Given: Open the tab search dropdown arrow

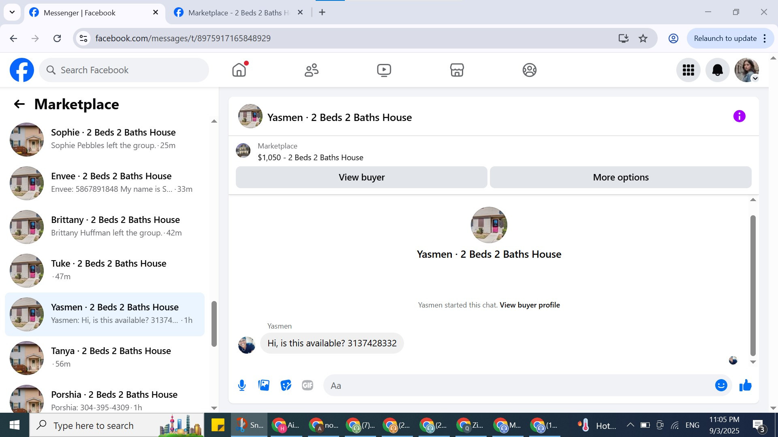Looking at the screenshot, I should (x=12, y=12).
